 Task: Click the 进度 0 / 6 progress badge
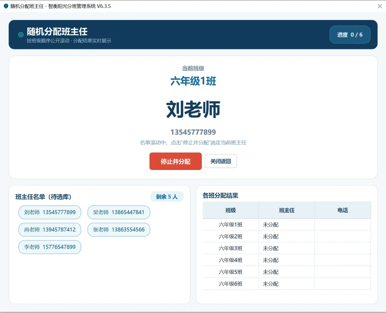coord(350,34)
